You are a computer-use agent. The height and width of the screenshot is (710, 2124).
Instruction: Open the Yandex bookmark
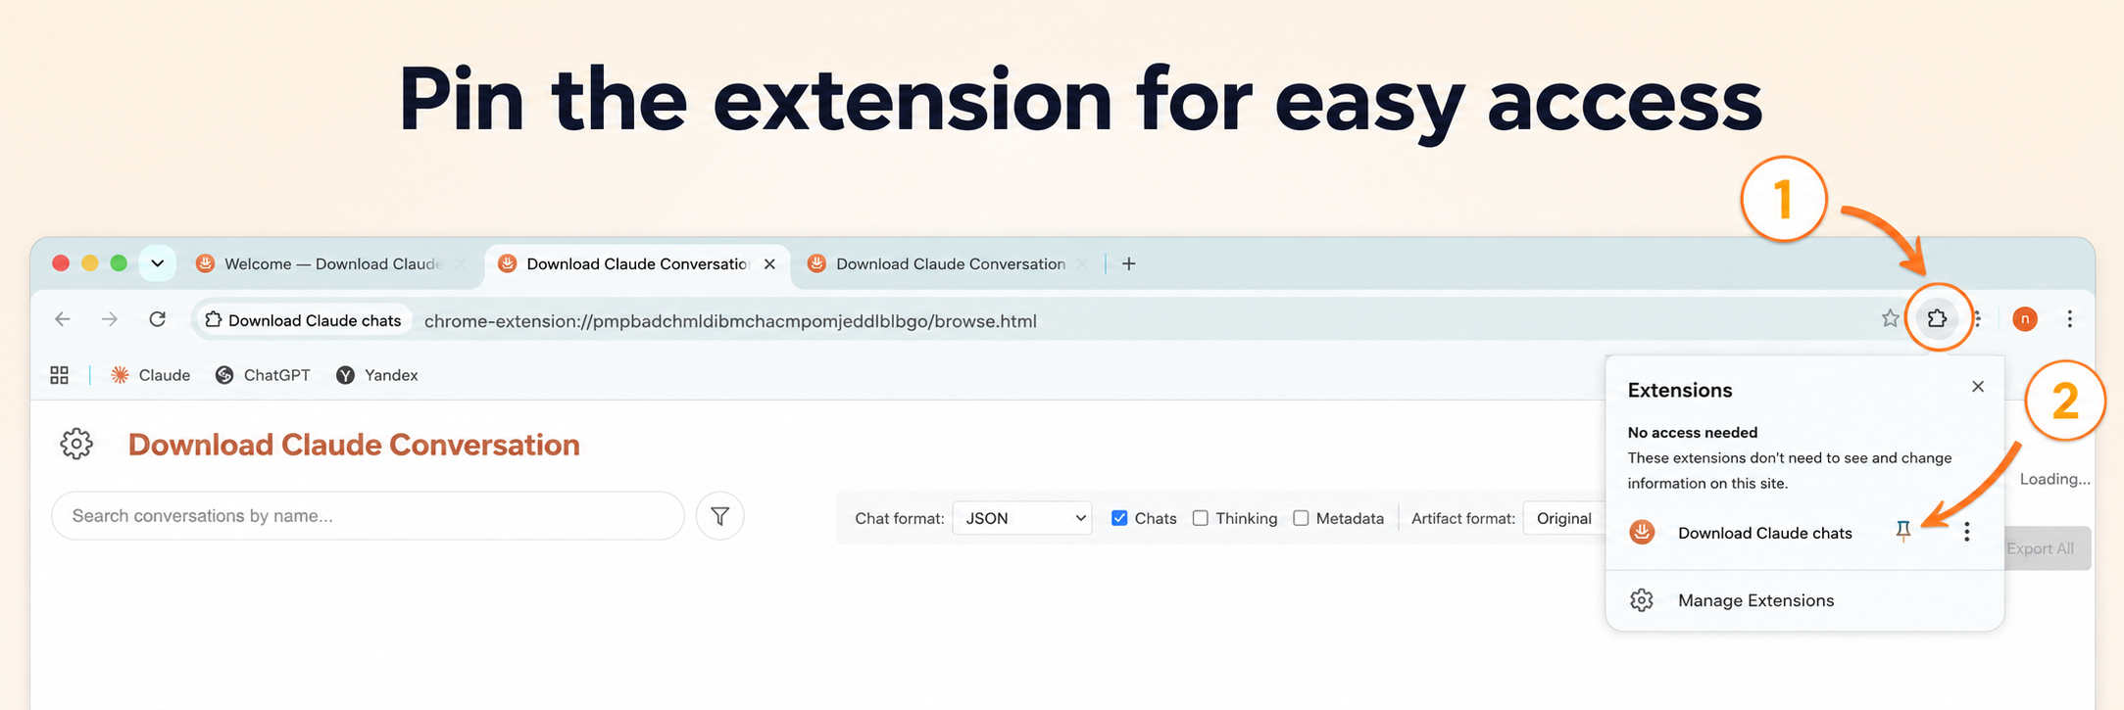click(x=376, y=375)
